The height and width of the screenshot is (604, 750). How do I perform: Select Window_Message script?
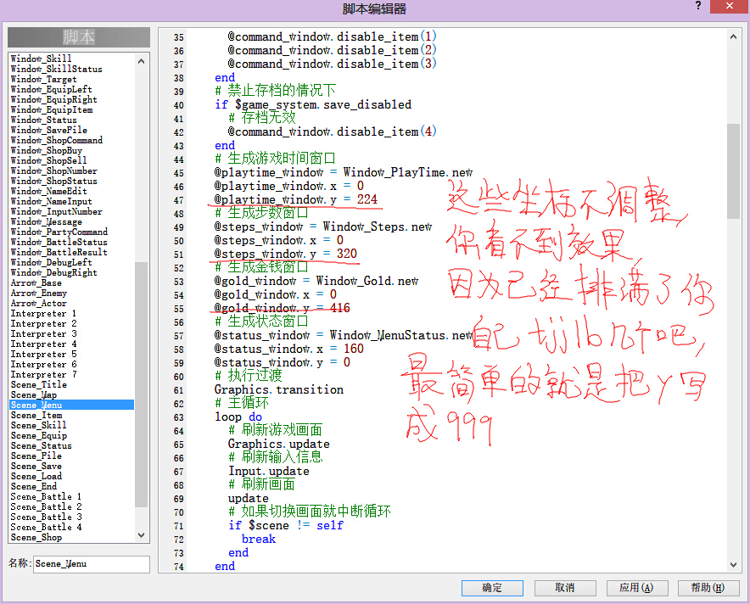pos(47,222)
